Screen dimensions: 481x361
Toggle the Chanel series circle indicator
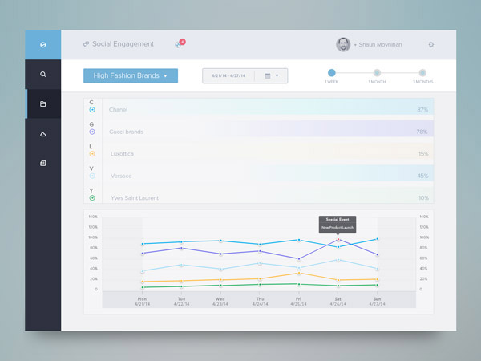(92, 110)
